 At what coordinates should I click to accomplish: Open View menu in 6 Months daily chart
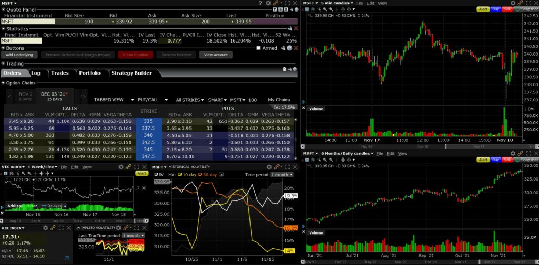click(x=403, y=154)
